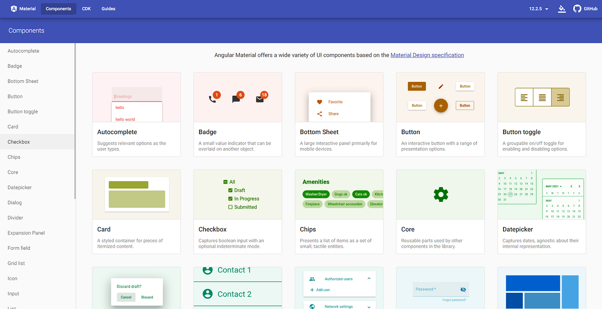Toggle password visibility eye icon
The image size is (602, 309).
tap(463, 290)
